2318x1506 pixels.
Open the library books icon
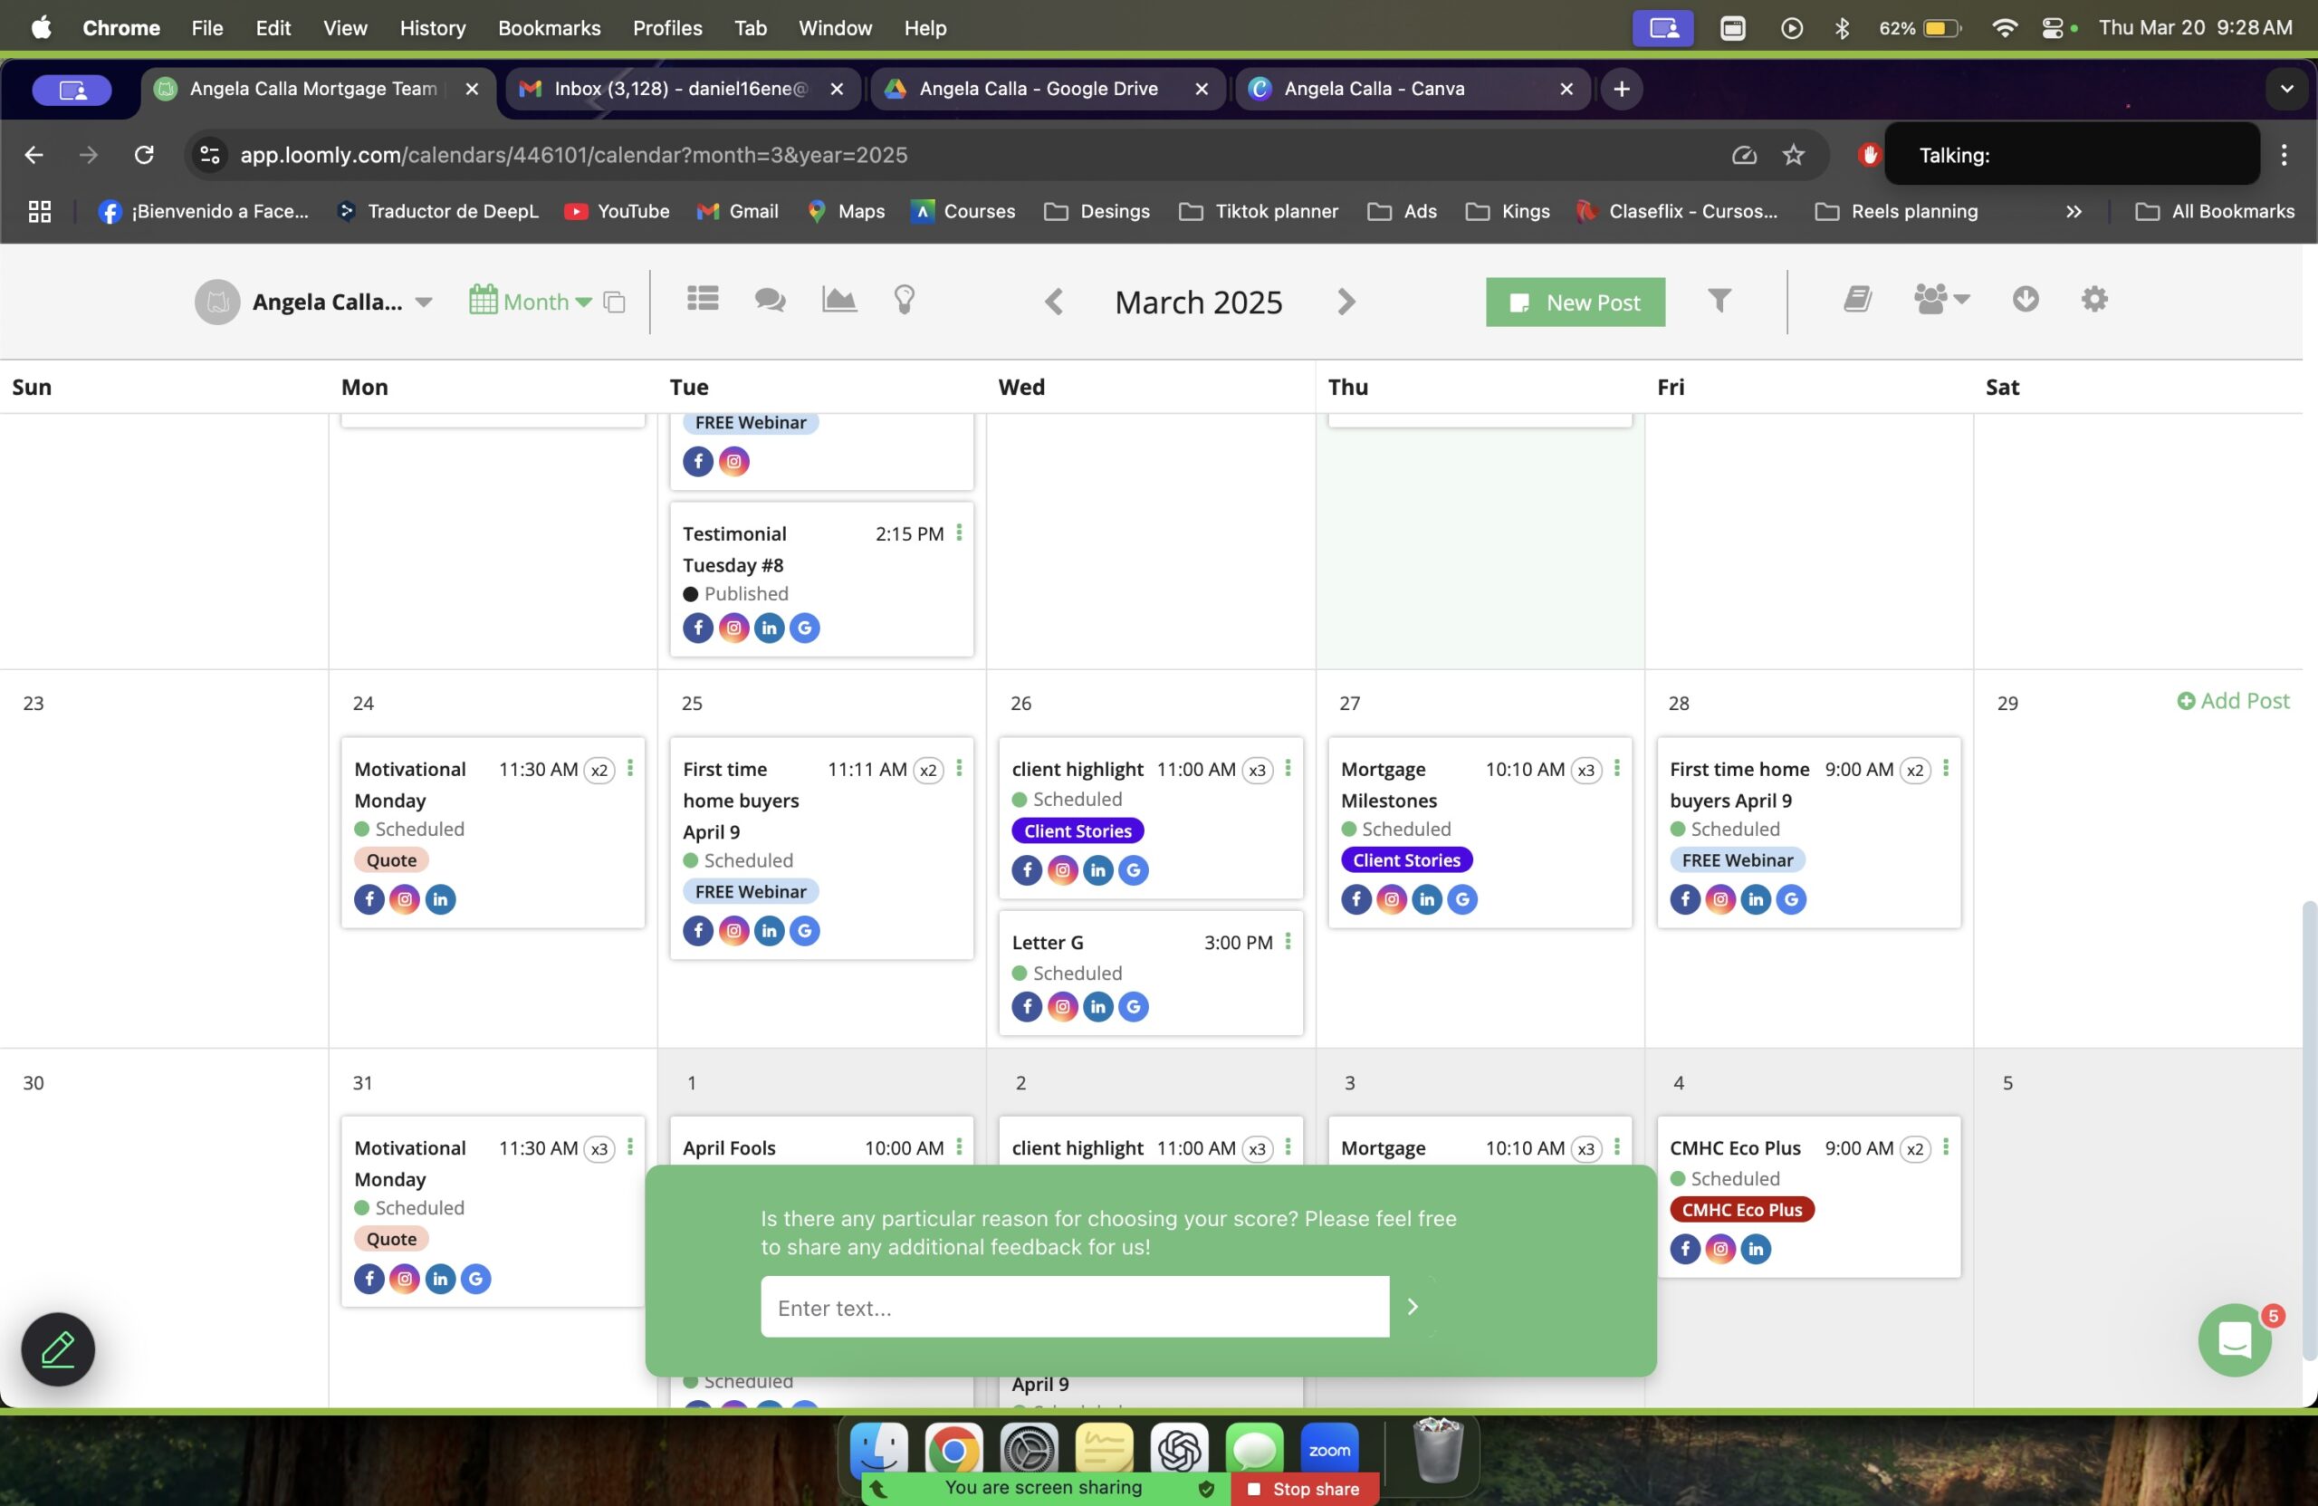point(1857,299)
